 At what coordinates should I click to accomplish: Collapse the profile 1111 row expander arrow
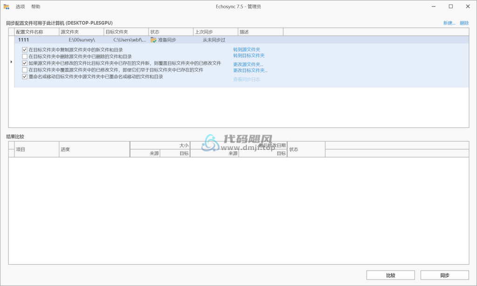(x=11, y=62)
